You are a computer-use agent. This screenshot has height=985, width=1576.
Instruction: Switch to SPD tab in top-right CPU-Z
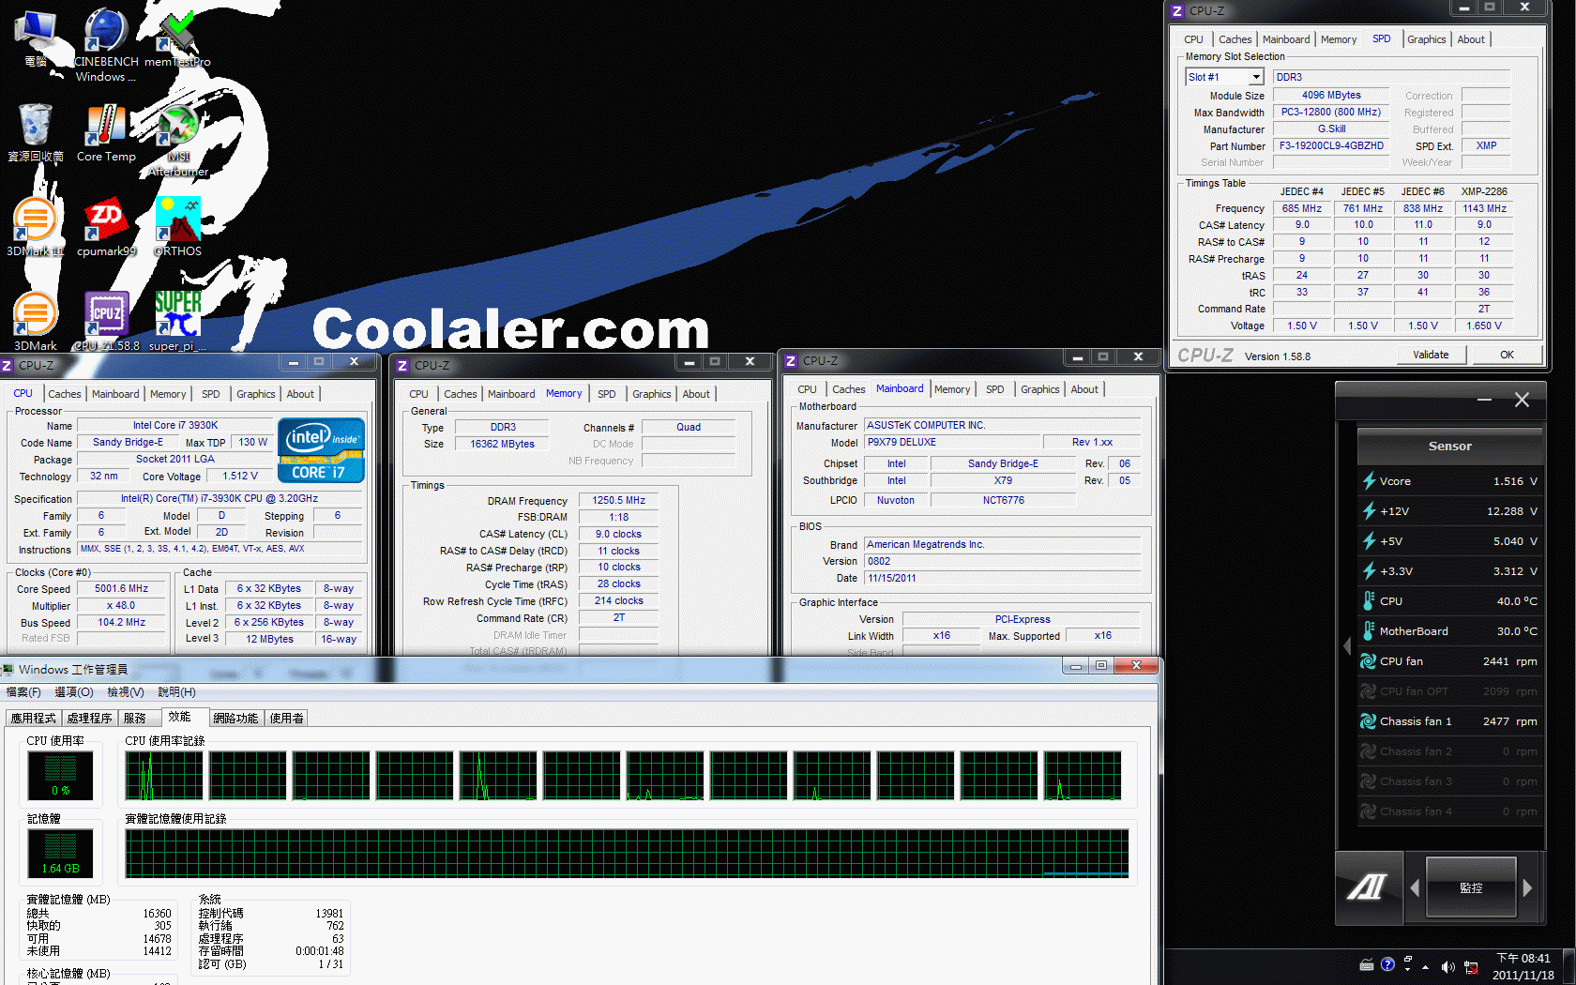[1382, 38]
